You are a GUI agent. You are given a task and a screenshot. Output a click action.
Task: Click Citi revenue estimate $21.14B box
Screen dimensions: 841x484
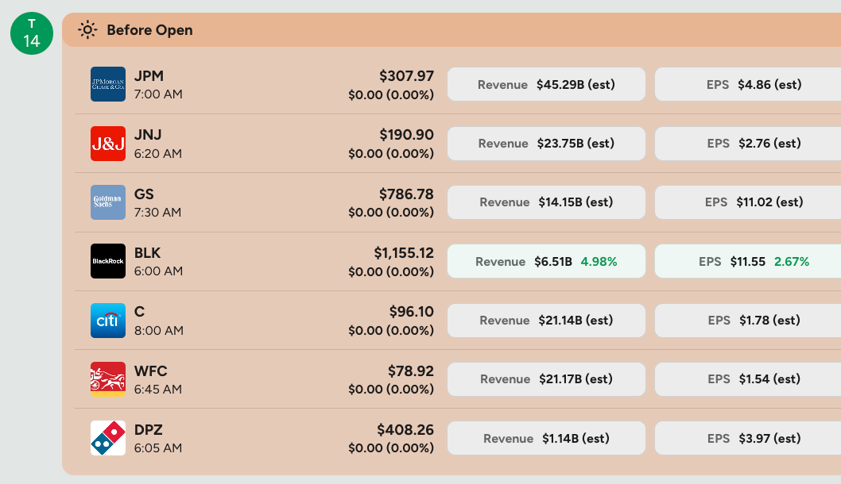coord(547,321)
